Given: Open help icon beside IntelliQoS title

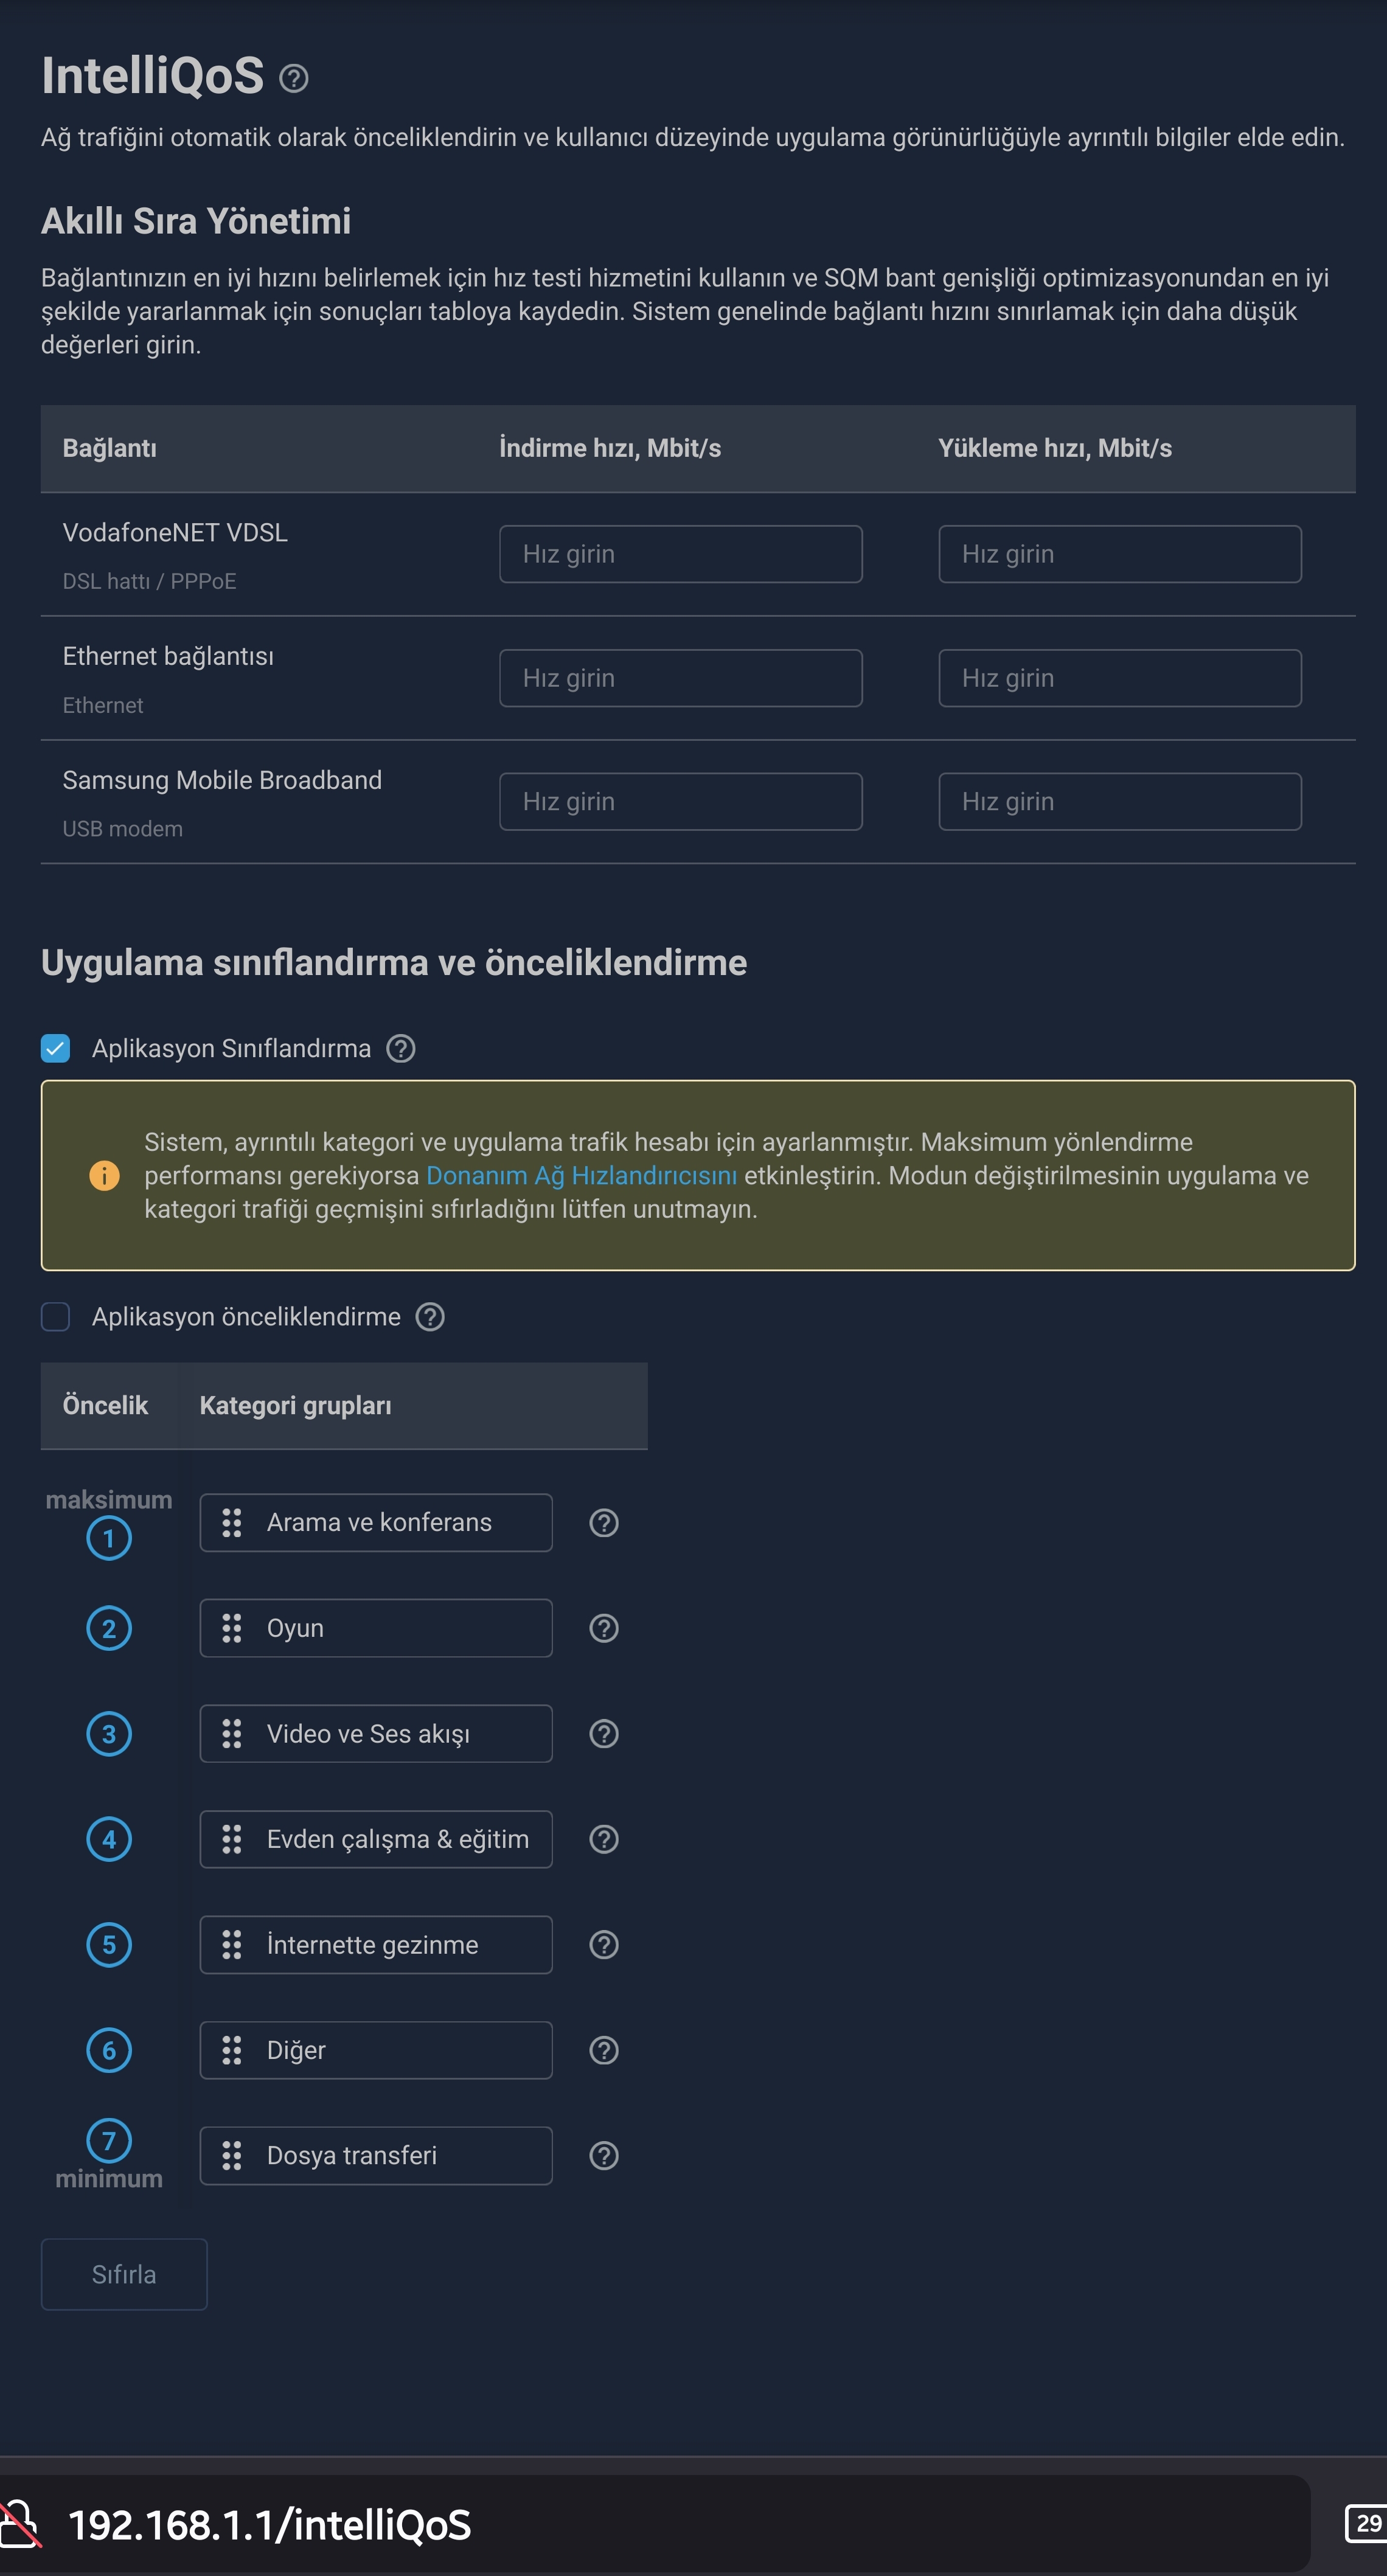Looking at the screenshot, I should tap(293, 78).
